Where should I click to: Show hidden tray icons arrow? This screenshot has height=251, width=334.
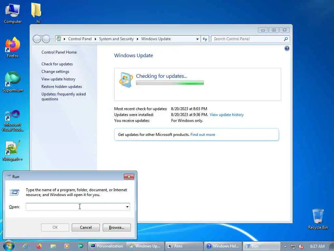pyautogui.click(x=285, y=246)
